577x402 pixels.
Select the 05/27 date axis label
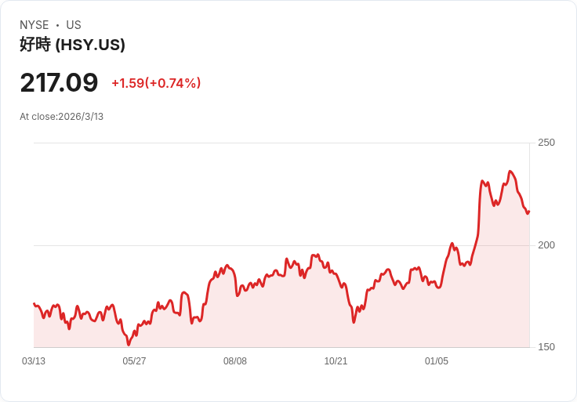[134, 361]
